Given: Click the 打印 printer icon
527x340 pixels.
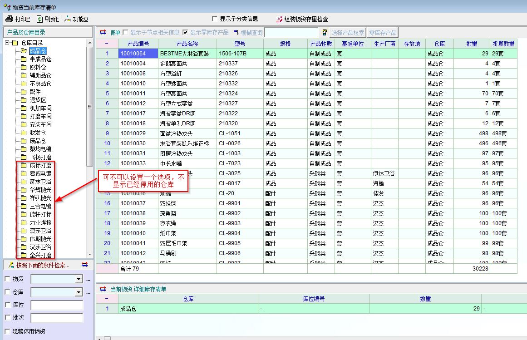Looking at the screenshot, I should (x=9, y=19).
